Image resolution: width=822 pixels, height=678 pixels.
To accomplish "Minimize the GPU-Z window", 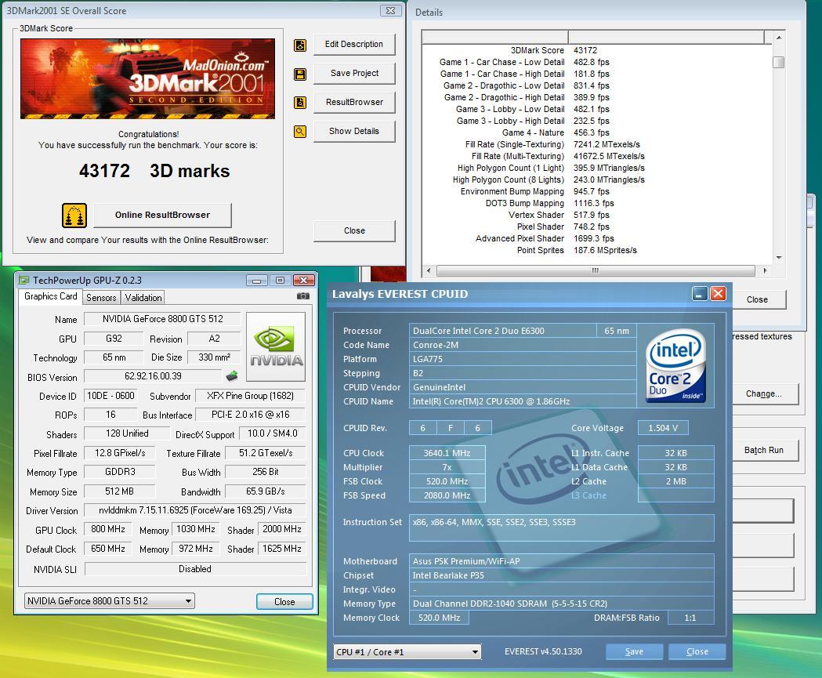I will coord(257,281).
